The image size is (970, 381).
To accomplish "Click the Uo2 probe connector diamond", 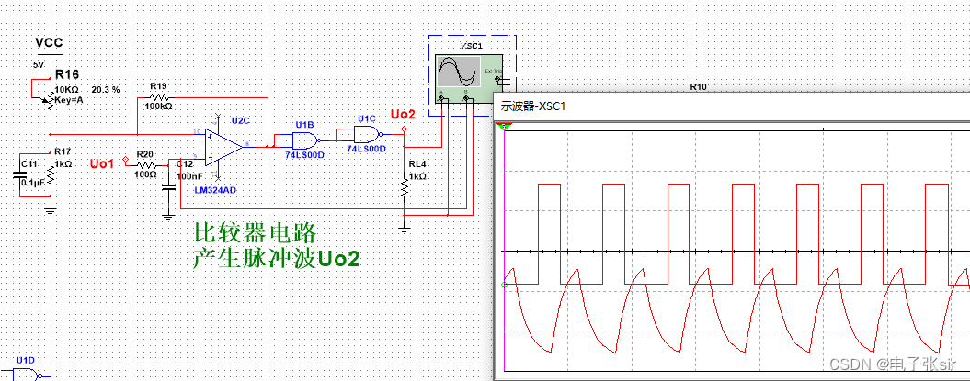I will 404,129.
